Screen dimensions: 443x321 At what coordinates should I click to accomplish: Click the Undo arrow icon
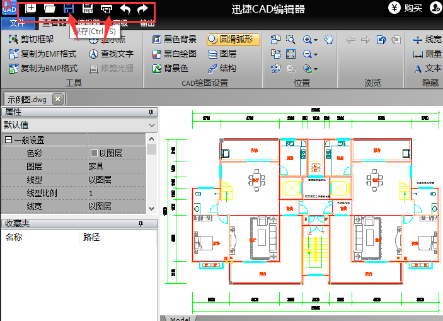[x=125, y=9]
